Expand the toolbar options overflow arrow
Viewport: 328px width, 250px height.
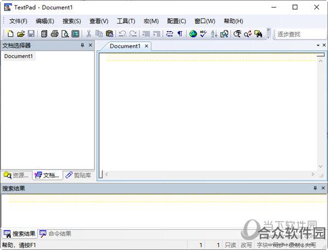[268, 33]
